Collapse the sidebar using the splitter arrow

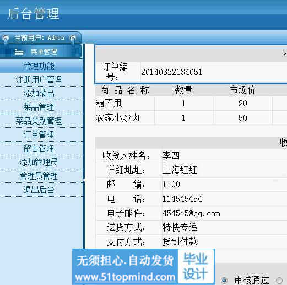pyautogui.click(x=84, y=180)
